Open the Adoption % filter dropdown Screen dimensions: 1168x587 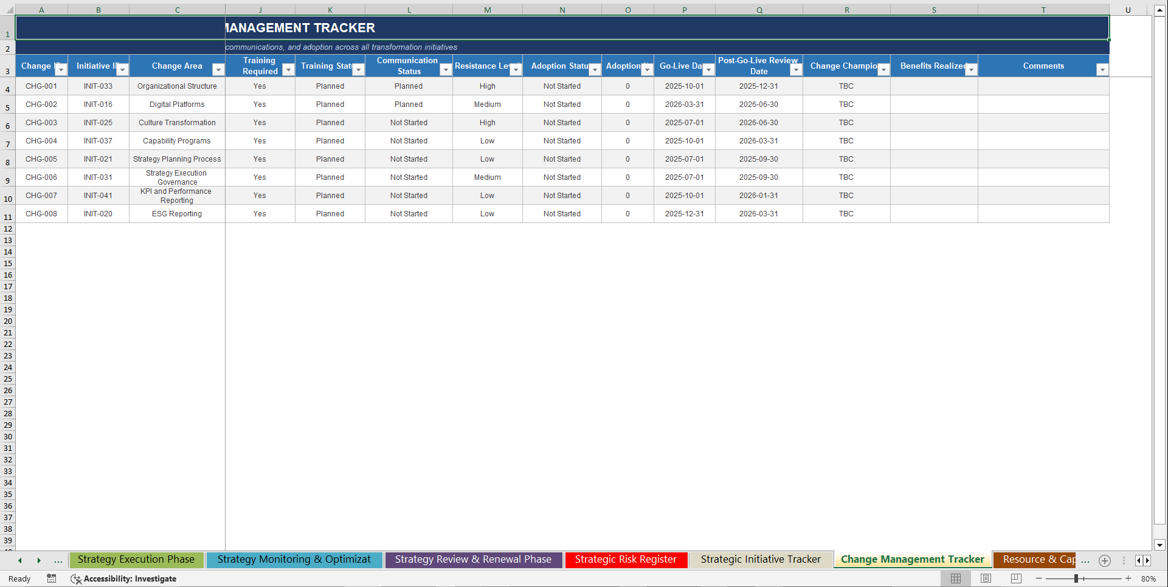[647, 70]
